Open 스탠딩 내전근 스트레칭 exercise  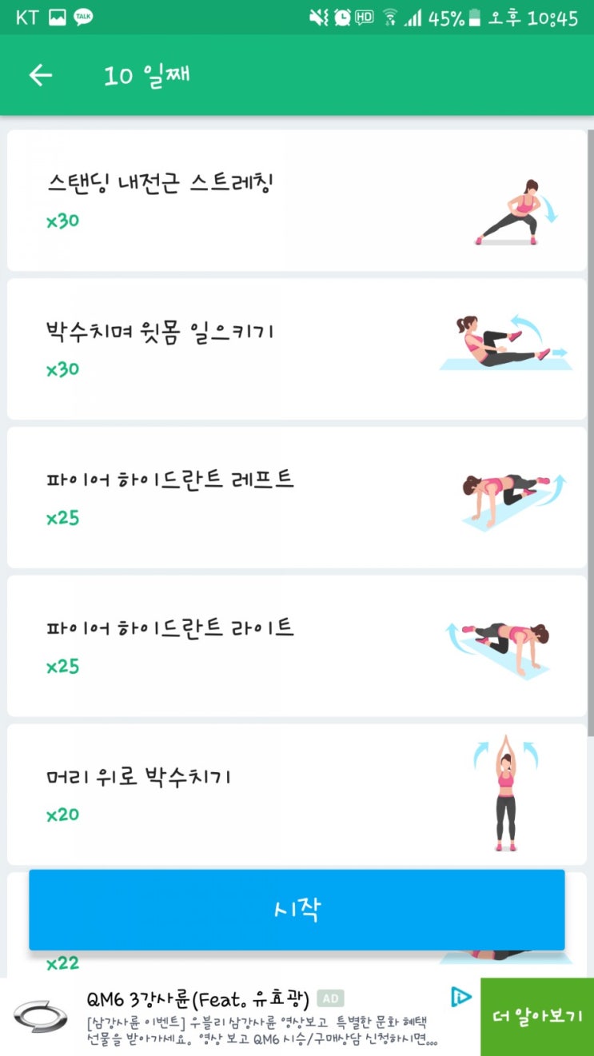297,201
